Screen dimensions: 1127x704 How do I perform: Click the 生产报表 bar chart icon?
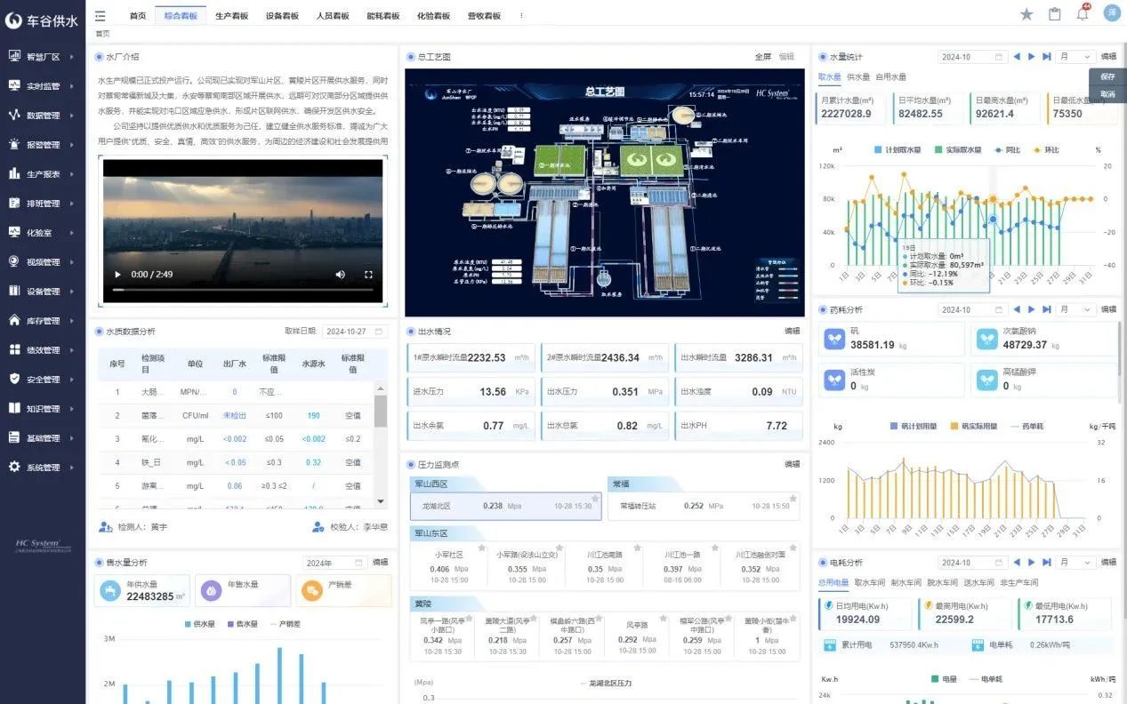(14, 173)
